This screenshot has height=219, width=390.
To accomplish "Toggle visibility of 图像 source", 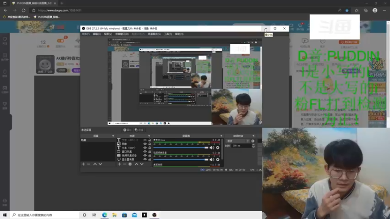I will [x=145, y=144].
